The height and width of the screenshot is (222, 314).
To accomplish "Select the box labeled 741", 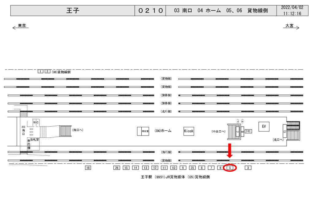I will [248, 131].
